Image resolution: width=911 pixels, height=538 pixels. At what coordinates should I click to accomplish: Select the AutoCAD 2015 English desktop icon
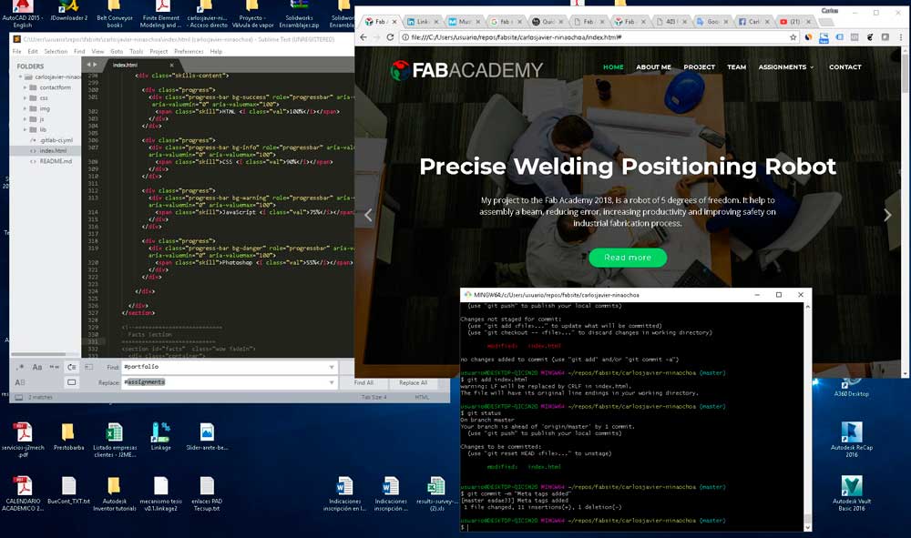click(x=22, y=14)
